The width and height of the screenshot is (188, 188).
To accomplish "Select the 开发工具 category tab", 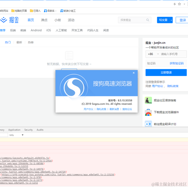I will [x=77, y=30].
